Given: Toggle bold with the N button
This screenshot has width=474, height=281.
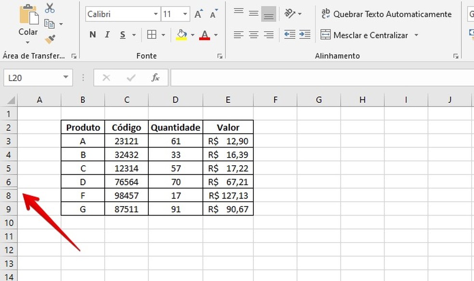Looking at the screenshot, I should coord(92,35).
